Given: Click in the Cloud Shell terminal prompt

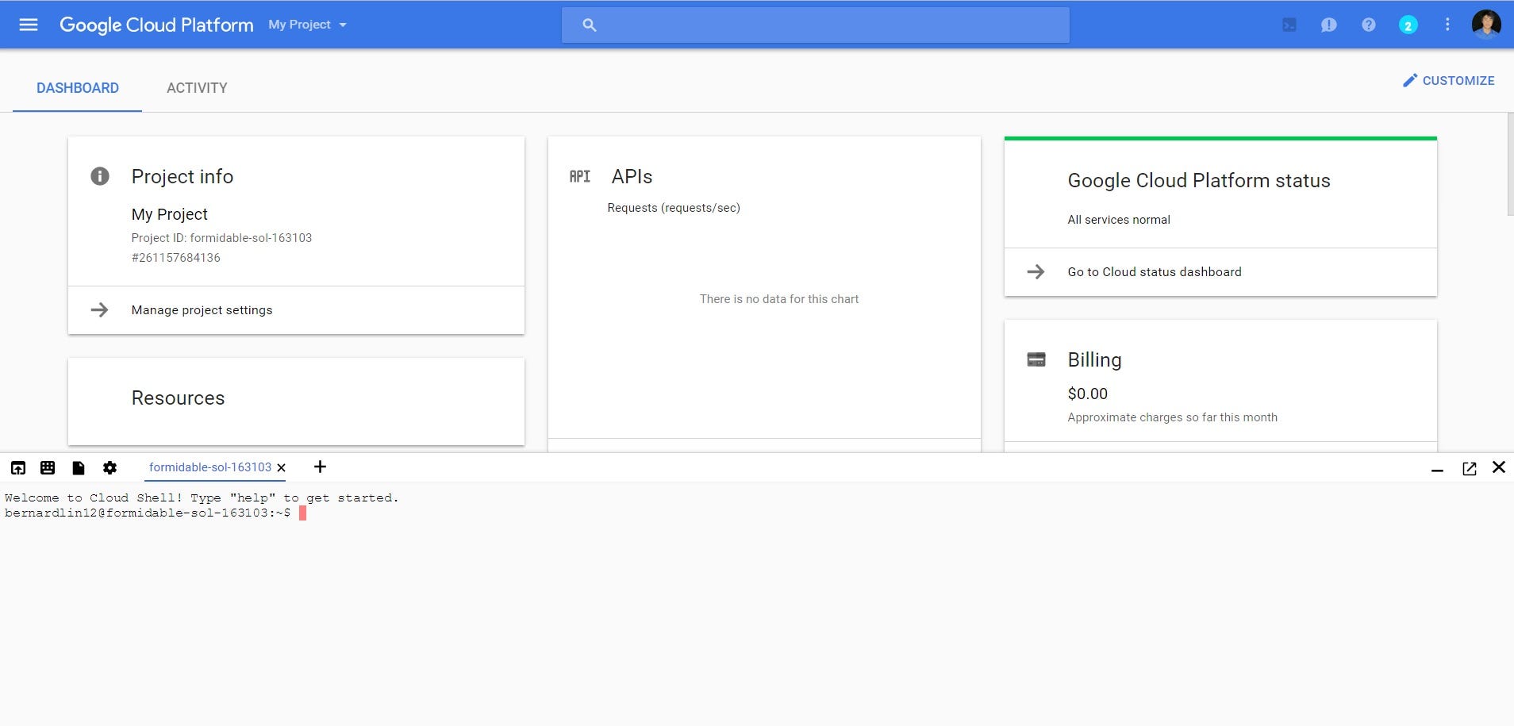Looking at the screenshot, I should click(x=302, y=513).
